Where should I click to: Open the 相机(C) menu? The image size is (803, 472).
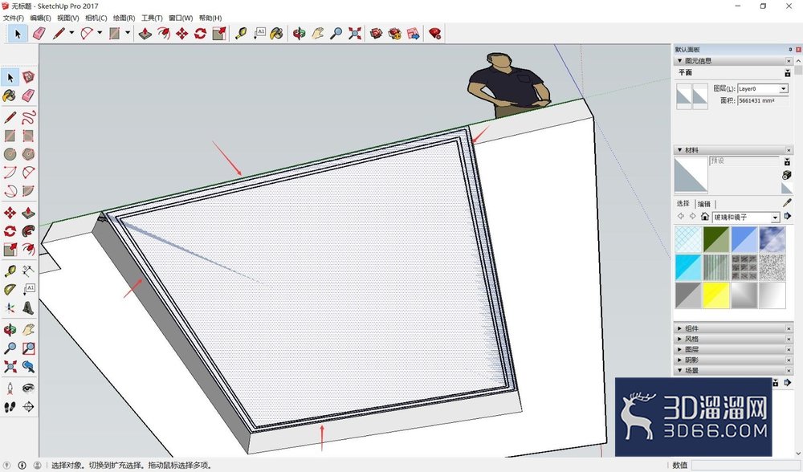(x=96, y=18)
